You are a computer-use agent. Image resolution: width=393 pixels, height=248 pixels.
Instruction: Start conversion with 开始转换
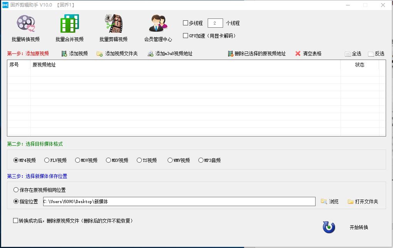point(359,227)
